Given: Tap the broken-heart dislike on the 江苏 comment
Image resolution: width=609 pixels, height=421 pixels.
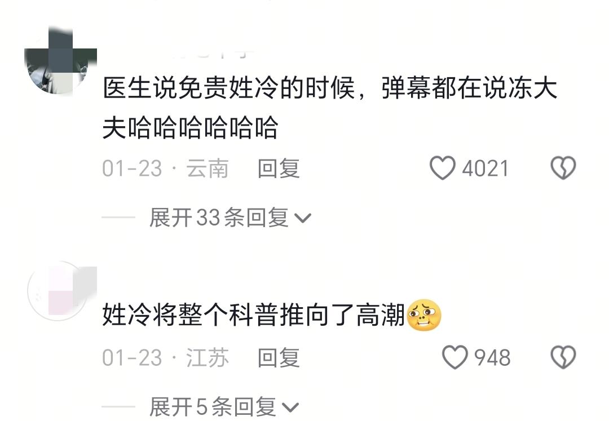Looking at the screenshot, I should coord(563,357).
